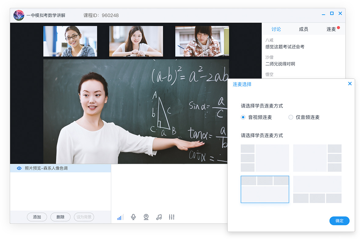Mute the microphone icon
This screenshot has height=239, width=360.
pyautogui.click(x=133, y=217)
